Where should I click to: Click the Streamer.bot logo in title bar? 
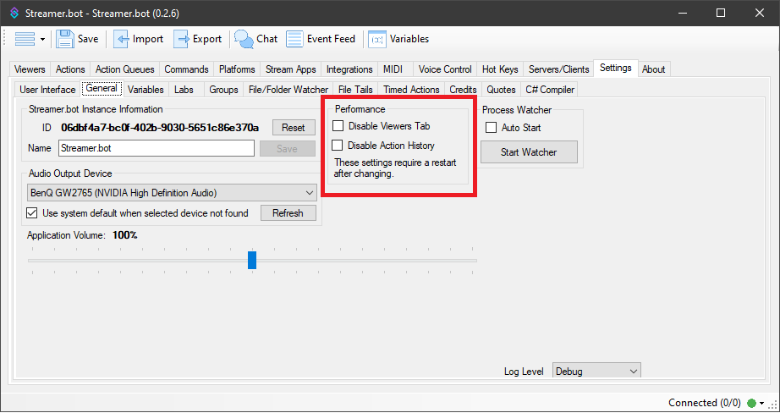[14, 14]
